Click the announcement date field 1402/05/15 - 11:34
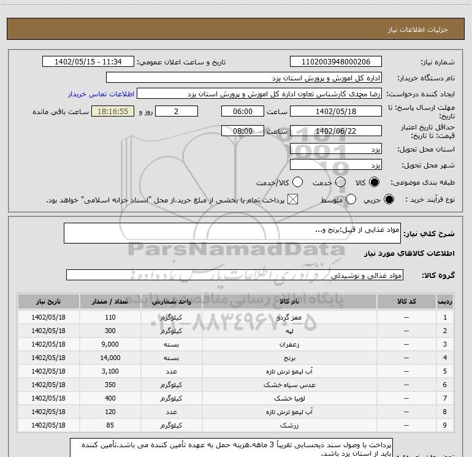 point(88,62)
